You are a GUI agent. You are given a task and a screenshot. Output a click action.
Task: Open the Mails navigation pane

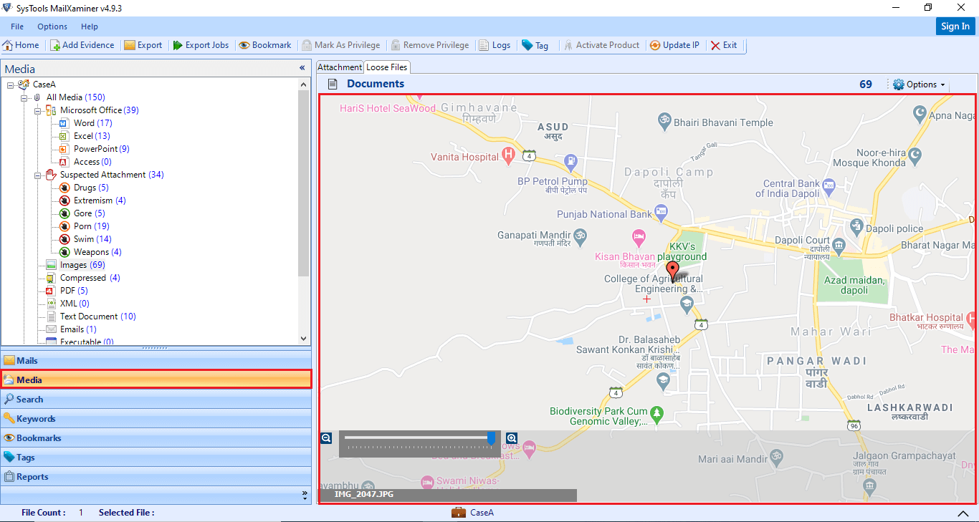pos(156,361)
